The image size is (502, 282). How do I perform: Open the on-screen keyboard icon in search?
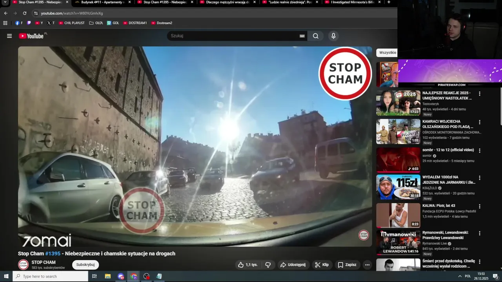pyautogui.click(x=302, y=36)
